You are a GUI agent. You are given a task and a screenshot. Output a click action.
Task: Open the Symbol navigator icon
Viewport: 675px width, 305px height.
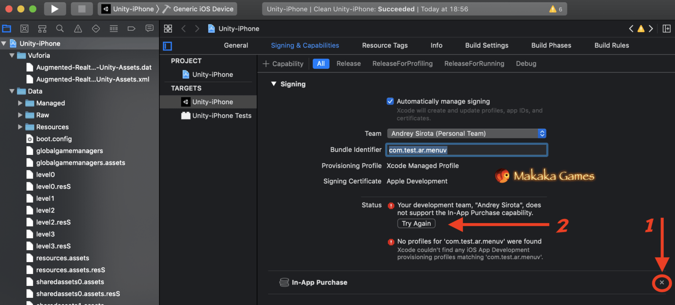42,29
